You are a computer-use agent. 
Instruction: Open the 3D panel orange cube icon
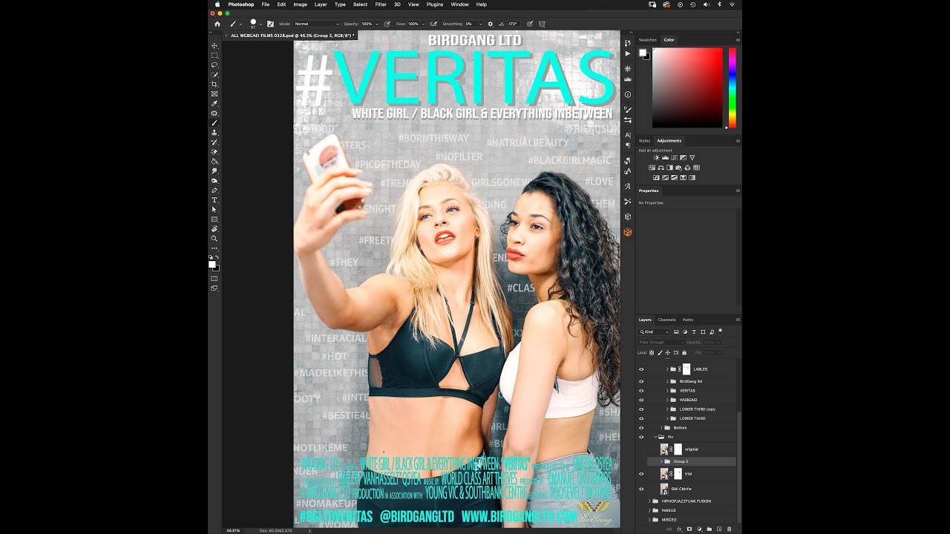click(628, 232)
